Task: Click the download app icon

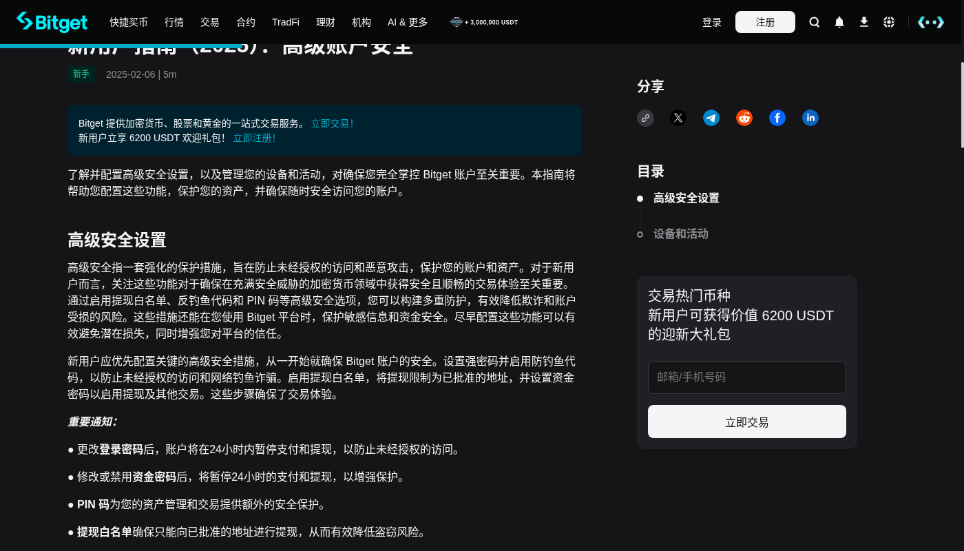Action: point(864,22)
